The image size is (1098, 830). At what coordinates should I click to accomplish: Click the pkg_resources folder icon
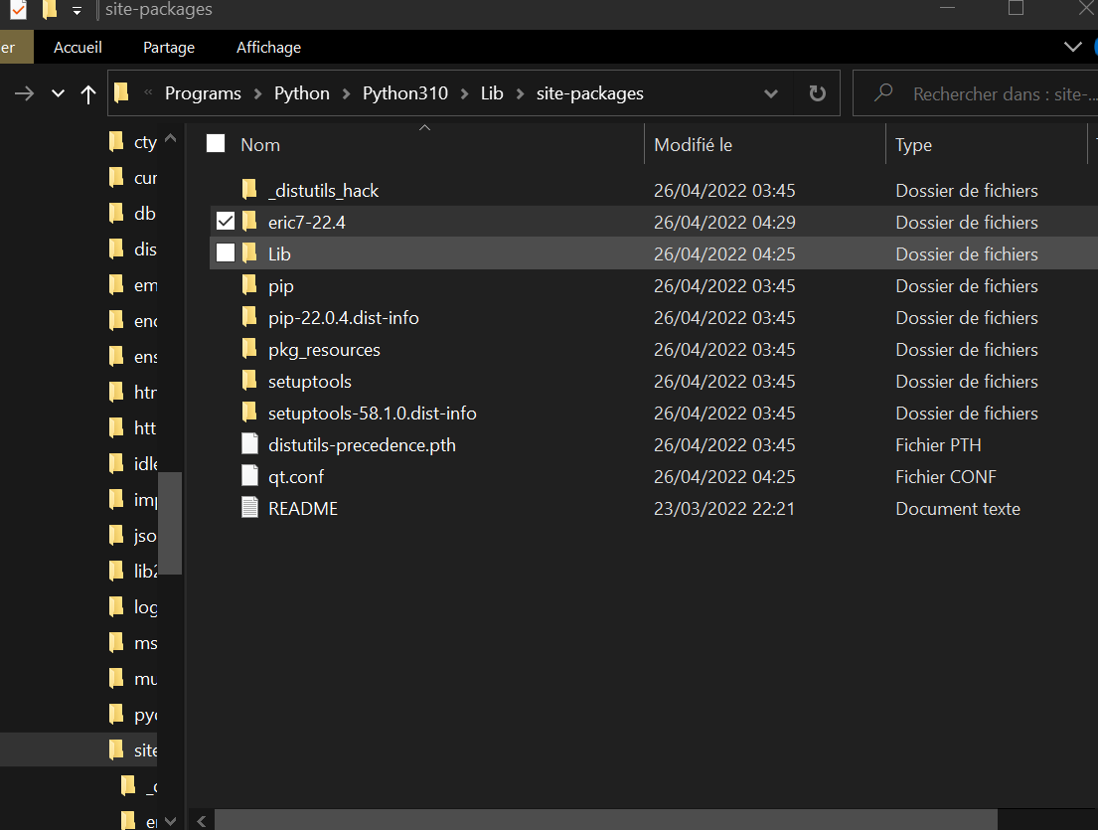pos(249,349)
